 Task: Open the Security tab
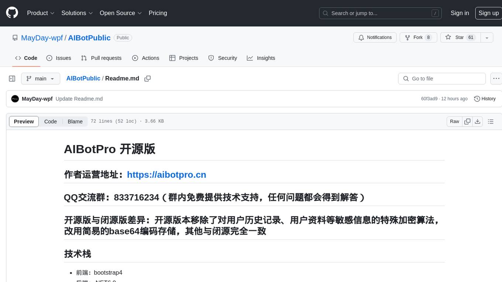[x=223, y=58]
